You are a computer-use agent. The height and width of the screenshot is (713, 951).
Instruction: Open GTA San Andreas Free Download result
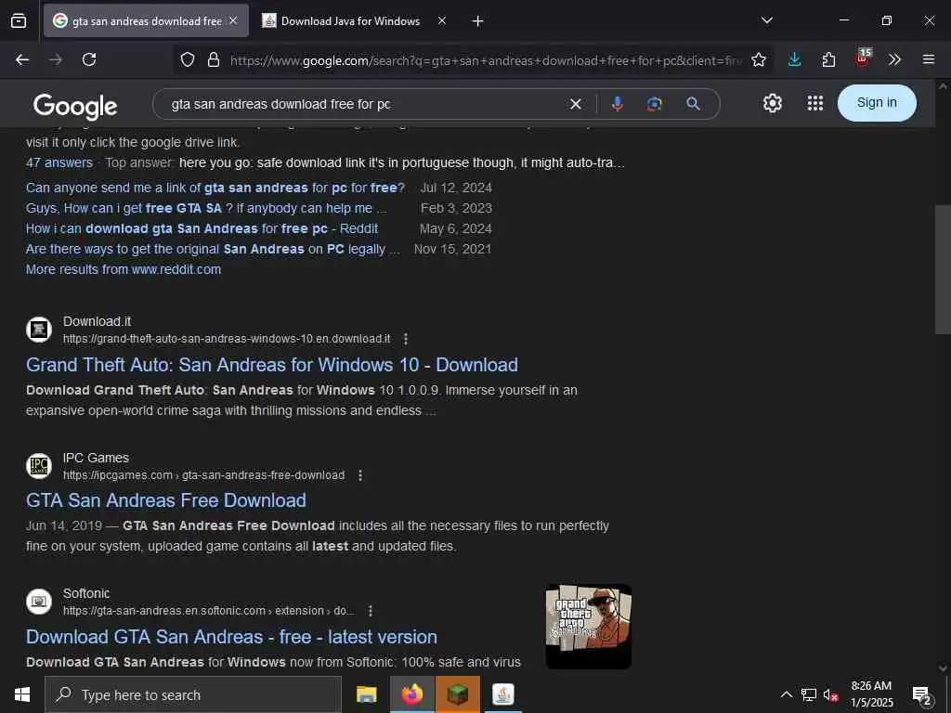tap(166, 500)
